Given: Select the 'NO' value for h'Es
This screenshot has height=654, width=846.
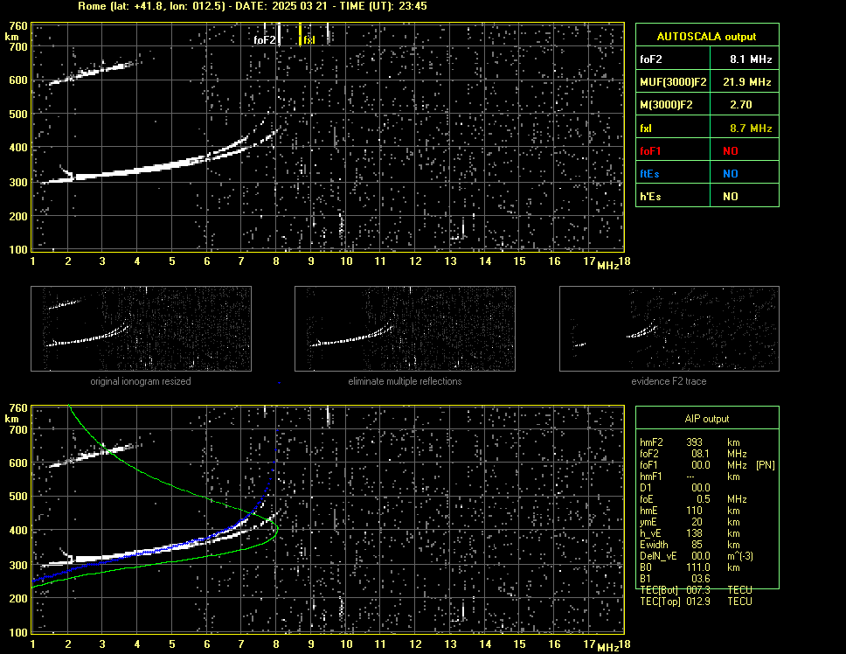Looking at the screenshot, I should click(x=731, y=197).
